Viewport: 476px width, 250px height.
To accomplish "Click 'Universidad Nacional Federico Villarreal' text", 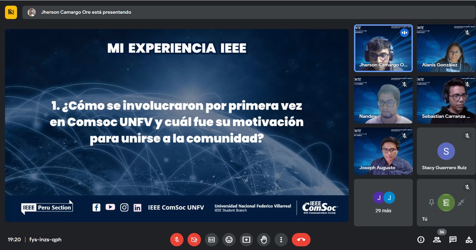I will [x=253, y=206].
